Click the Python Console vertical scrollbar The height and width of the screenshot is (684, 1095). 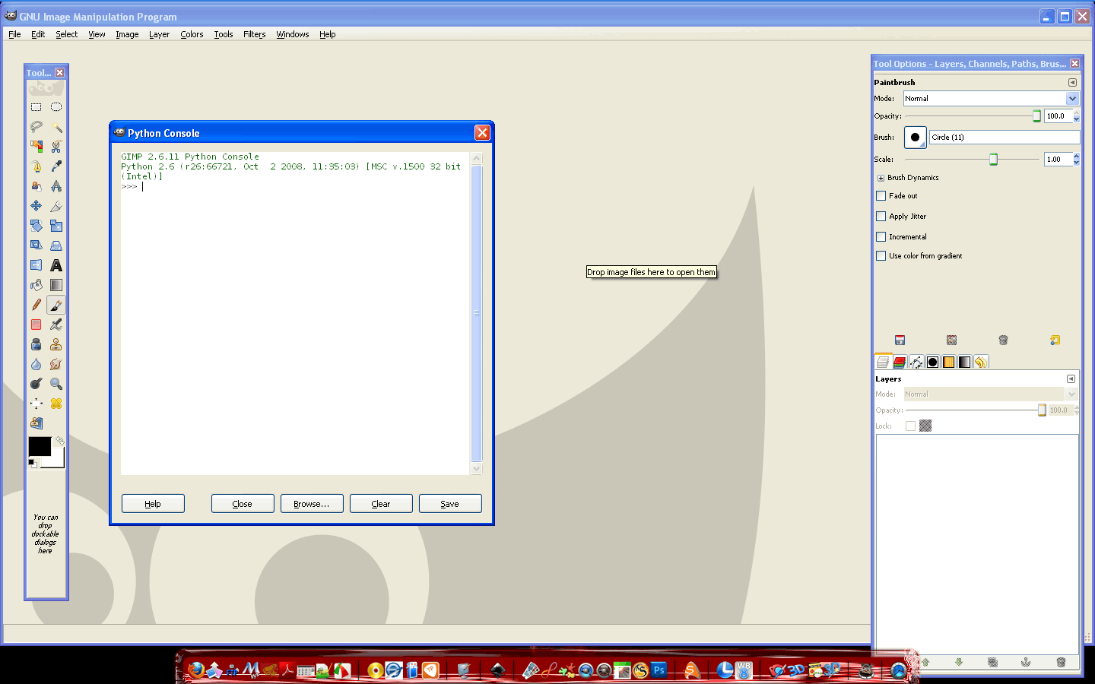477,313
